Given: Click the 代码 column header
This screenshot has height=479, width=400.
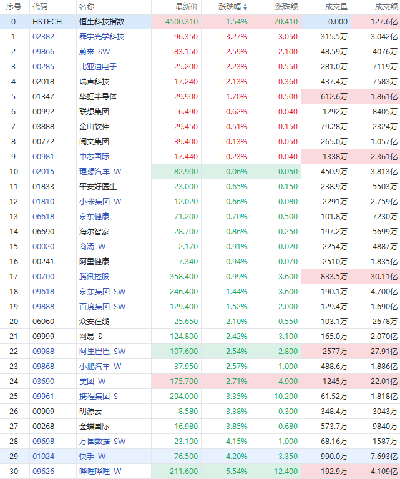Looking at the screenshot, I should click(x=40, y=7).
